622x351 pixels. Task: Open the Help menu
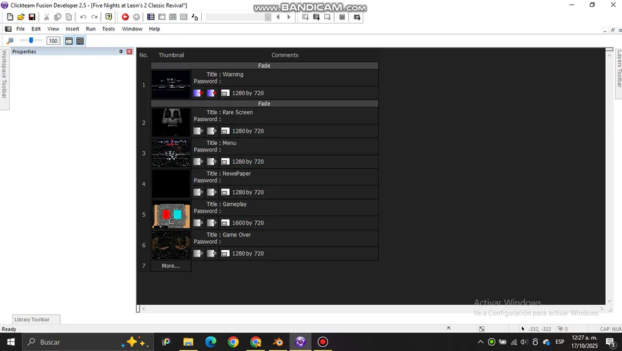coord(154,29)
